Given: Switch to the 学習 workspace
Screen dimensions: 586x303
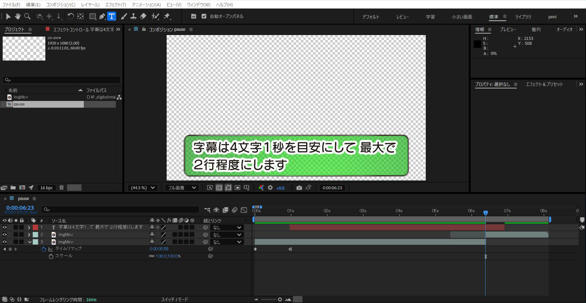Looking at the screenshot, I should point(430,17).
